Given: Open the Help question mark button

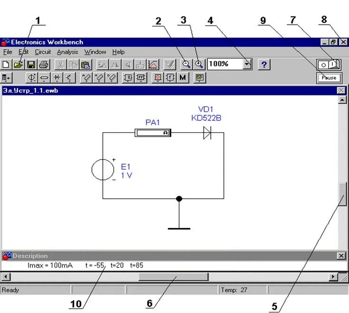Looking at the screenshot, I should click(x=264, y=64).
